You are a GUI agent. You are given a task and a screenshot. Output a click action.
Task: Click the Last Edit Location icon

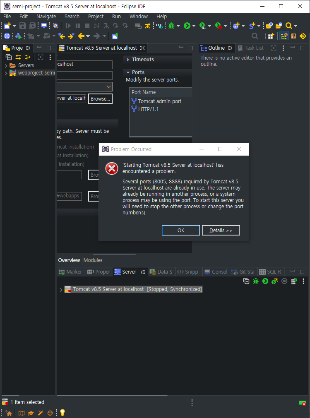point(62,36)
